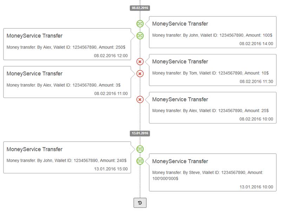The image size is (281, 213).
Task: Click the green money icon for John's 240$ transfer
Action: coord(140,149)
